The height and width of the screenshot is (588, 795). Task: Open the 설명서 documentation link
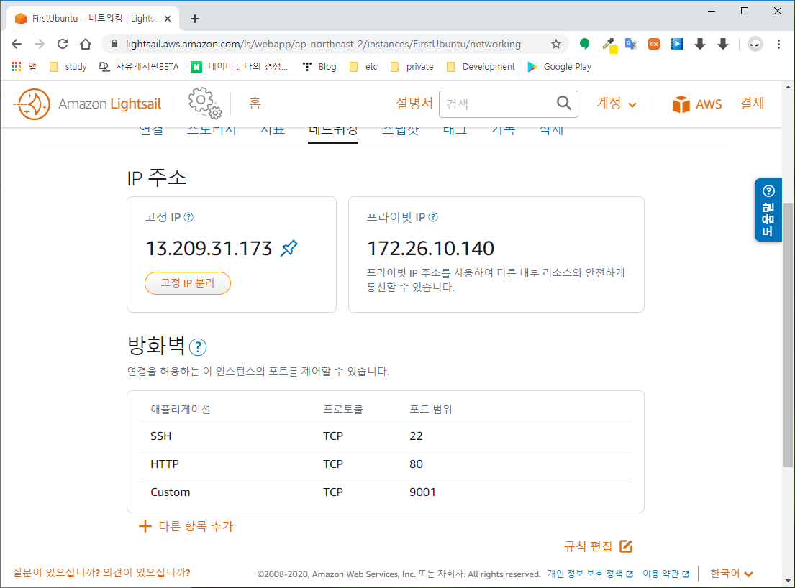tap(414, 104)
